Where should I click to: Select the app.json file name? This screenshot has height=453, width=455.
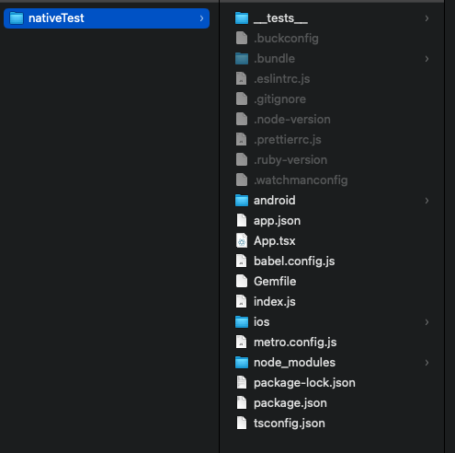277,221
